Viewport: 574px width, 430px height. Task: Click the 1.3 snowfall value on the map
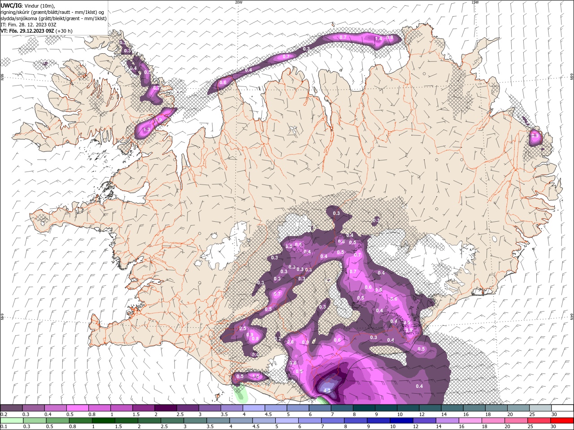(x=147, y=130)
